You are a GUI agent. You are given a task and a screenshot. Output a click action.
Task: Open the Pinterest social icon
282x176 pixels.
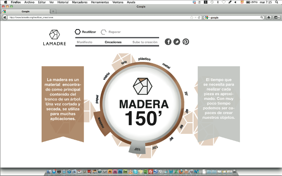click(186, 42)
